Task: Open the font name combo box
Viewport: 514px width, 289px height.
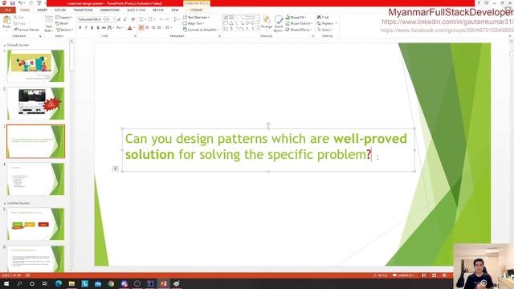Action: (91, 19)
